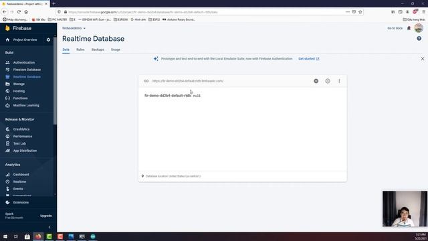428x241 pixels.
Task: Switch to the Data tab
Action: 66,50
